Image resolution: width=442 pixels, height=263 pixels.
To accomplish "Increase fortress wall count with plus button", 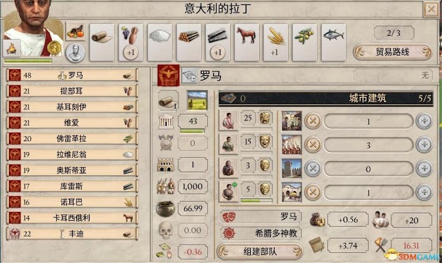I will 424,168.
